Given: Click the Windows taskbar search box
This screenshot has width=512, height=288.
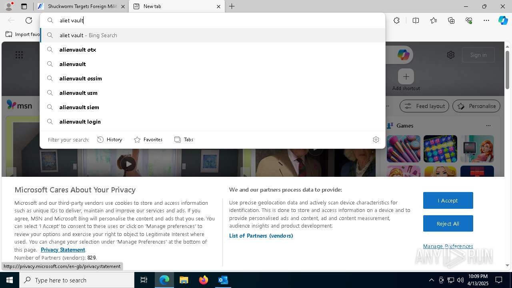Looking at the screenshot, I should (x=77, y=280).
